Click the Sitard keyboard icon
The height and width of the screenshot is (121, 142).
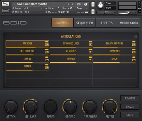47,68
